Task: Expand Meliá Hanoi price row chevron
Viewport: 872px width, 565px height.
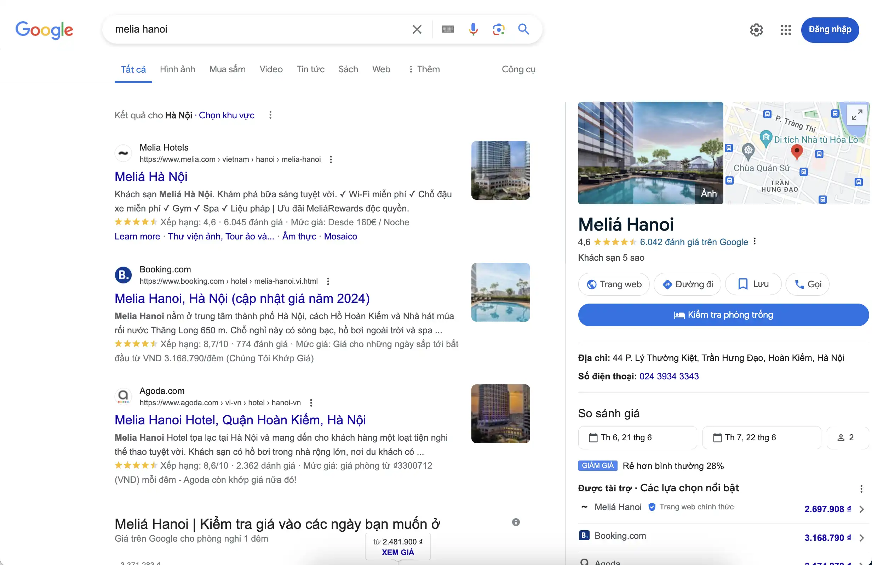Action: pos(862,509)
